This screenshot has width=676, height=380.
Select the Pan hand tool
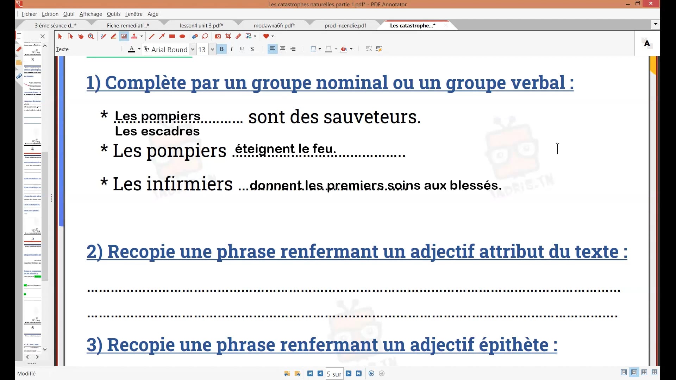81,36
